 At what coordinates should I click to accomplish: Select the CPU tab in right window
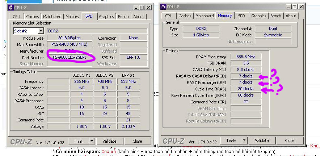(169, 16)
